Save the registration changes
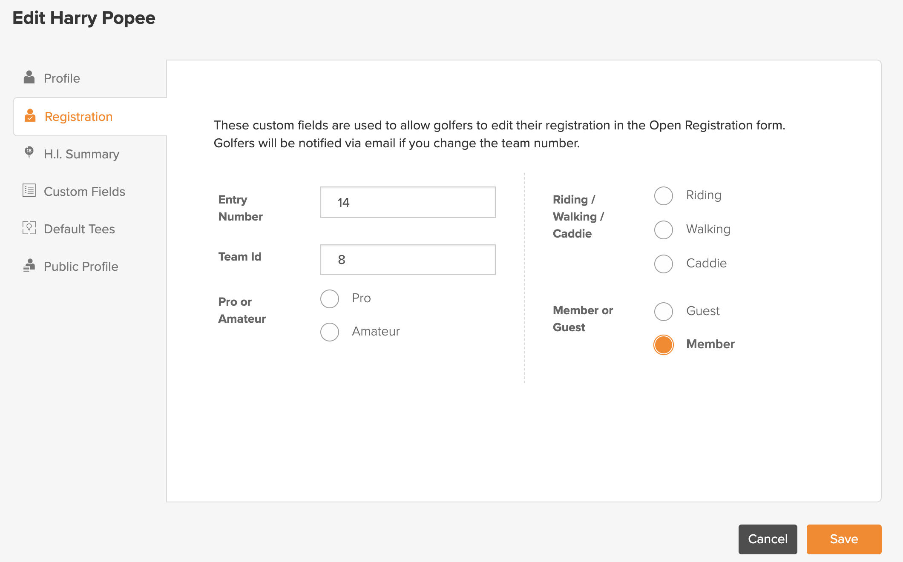This screenshot has width=903, height=562. [844, 539]
